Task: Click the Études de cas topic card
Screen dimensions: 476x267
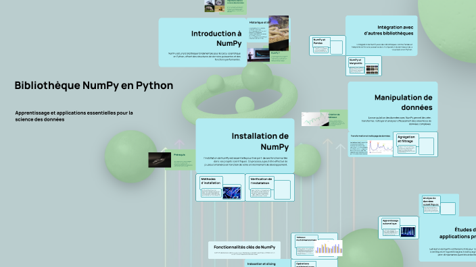Action: [x=448, y=239]
